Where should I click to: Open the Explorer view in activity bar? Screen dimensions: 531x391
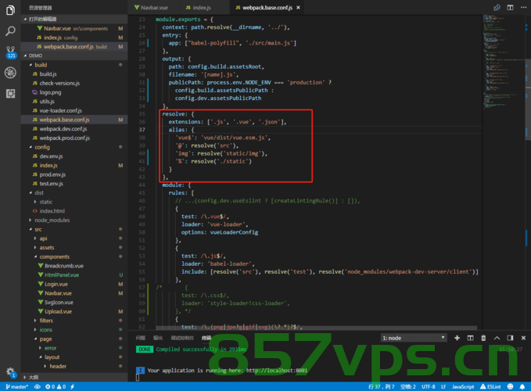point(10,10)
